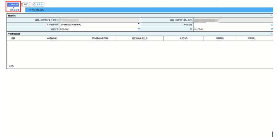Click the 凭证序号 column header
This screenshot has width=278, height=137.
click(184, 38)
